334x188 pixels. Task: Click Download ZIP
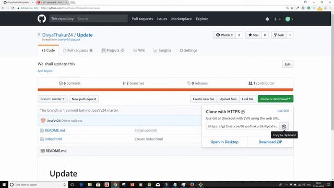point(270,142)
